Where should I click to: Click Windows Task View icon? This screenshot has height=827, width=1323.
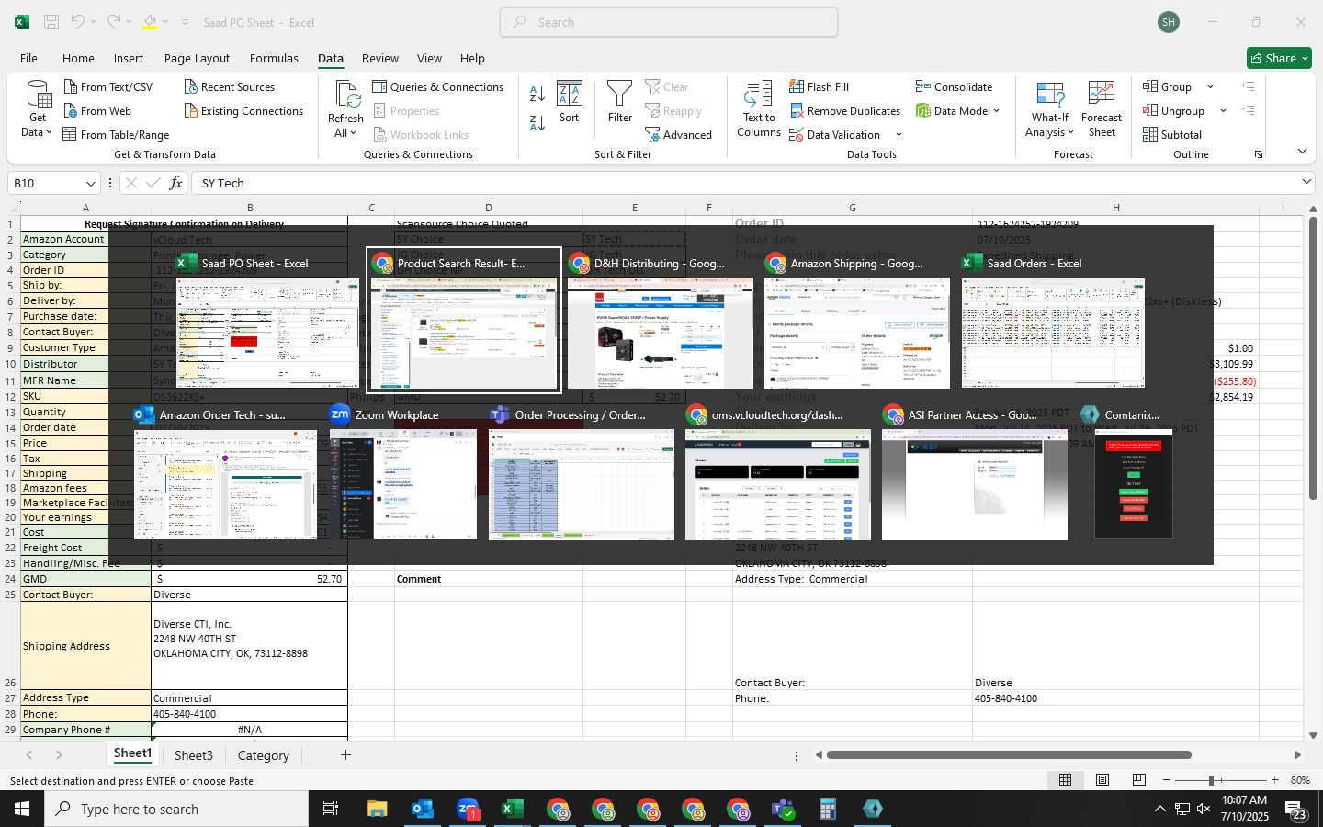[x=331, y=809]
